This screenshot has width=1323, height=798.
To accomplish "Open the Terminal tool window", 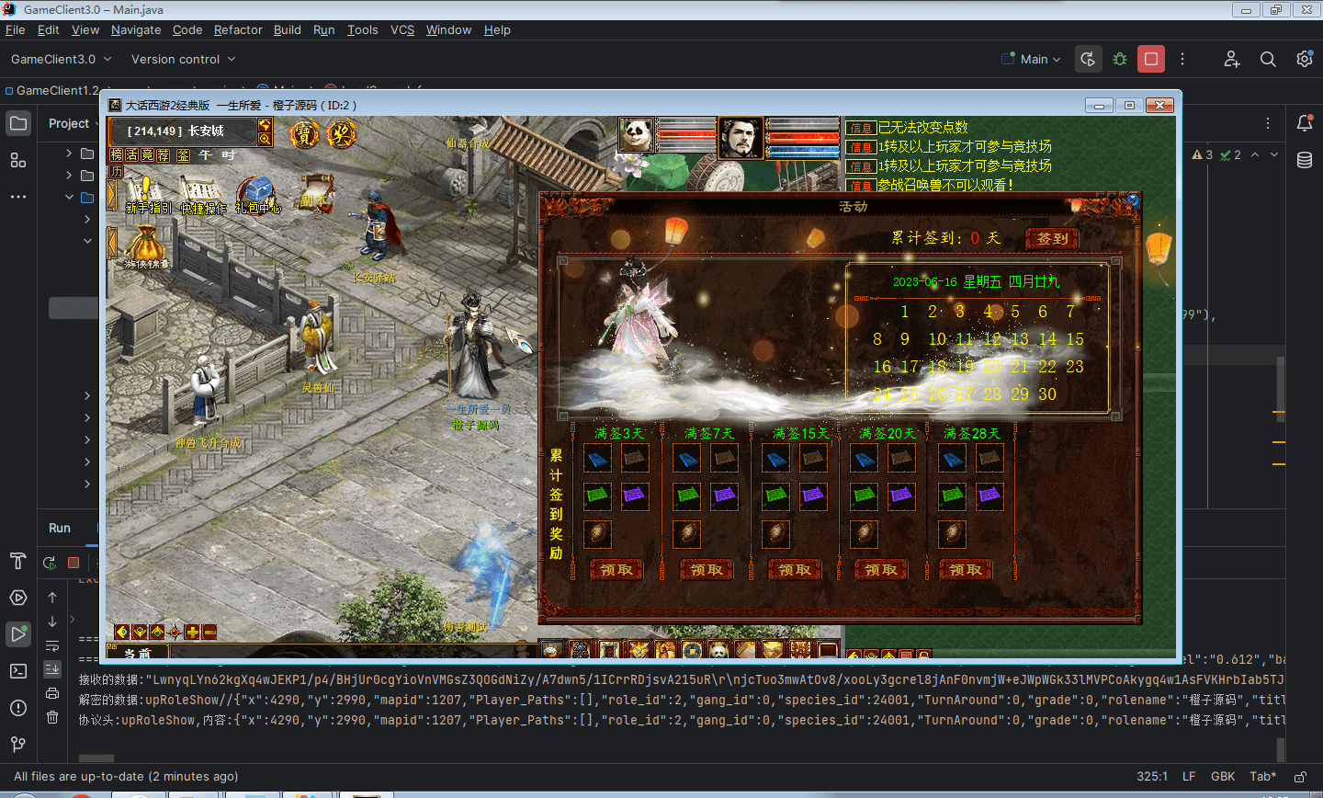I will click(x=18, y=671).
